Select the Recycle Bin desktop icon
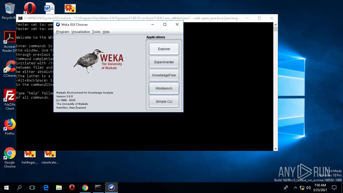Screen dimensions: 343x193 9,11
